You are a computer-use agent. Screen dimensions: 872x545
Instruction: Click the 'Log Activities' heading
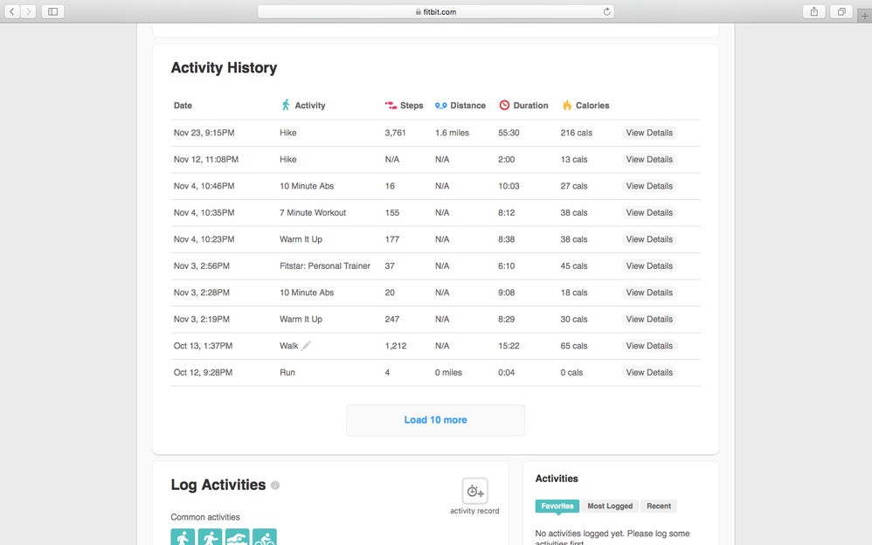point(218,485)
